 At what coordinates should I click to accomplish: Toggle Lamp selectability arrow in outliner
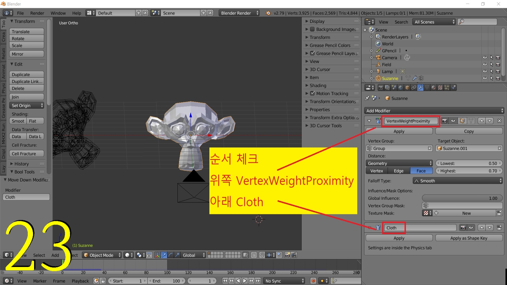click(x=491, y=71)
